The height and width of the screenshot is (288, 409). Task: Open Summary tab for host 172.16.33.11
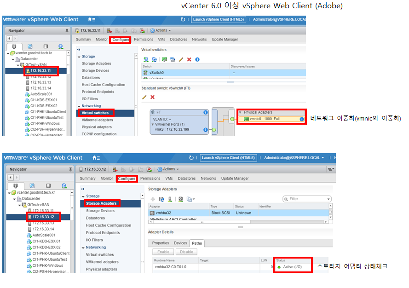pyautogui.click(x=83, y=40)
